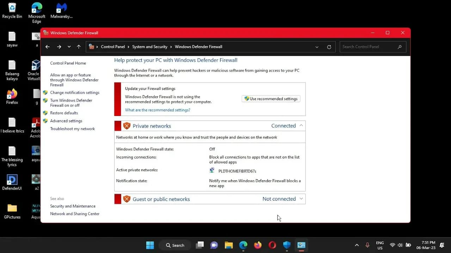Open Firefox from the desktop
The width and height of the screenshot is (451, 253).
12,93
